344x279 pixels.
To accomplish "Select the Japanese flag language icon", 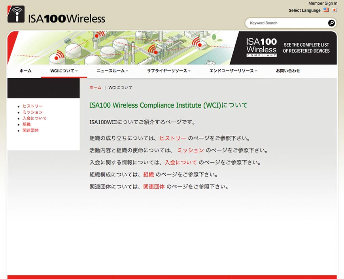I will click(x=335, y=10).
